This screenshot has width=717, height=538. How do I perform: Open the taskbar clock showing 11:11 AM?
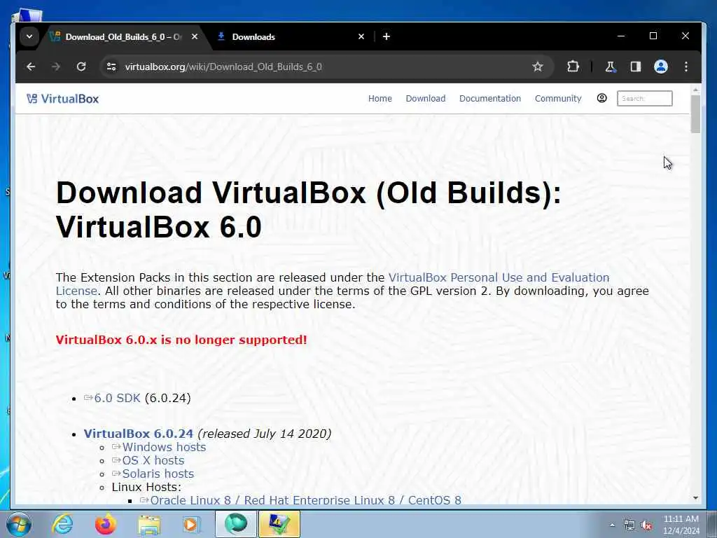coord(681,525)
